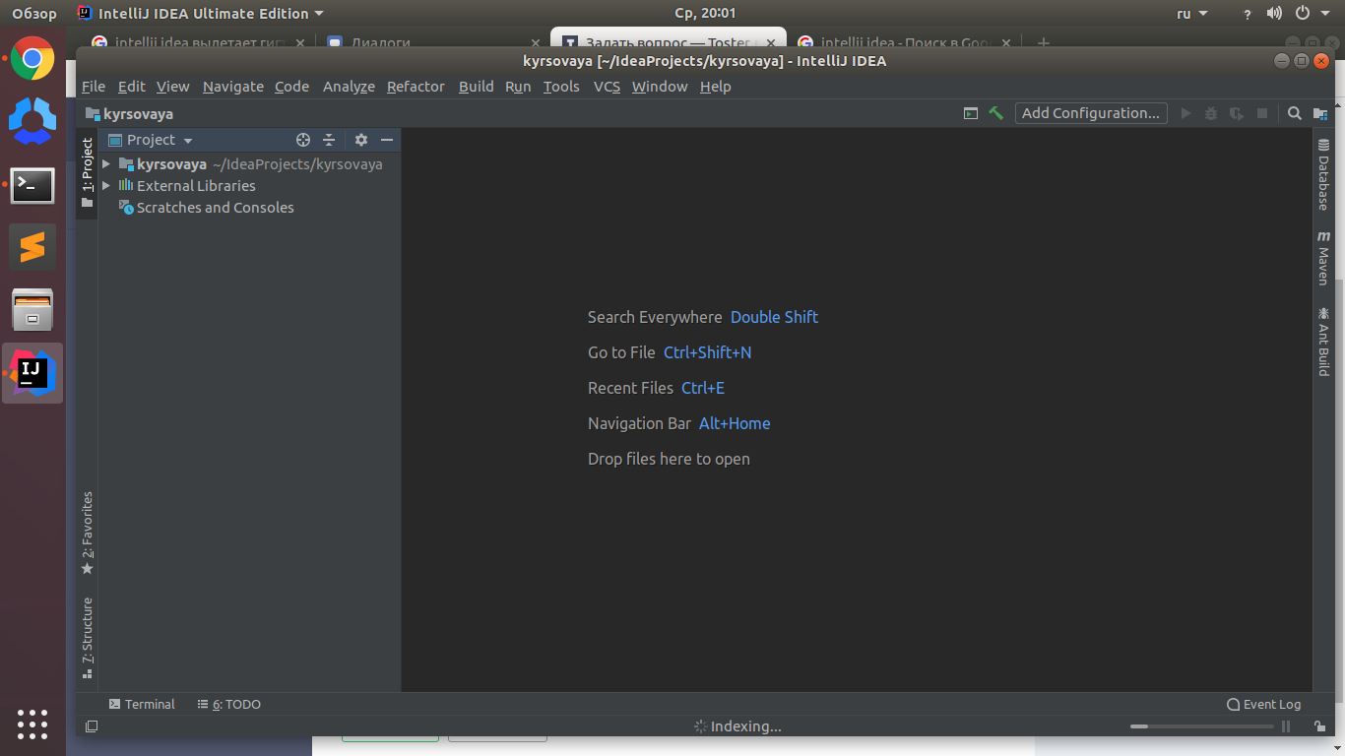
Task: Click kyrsovaya breadcrumb in navigation bar
Action: tap(129, 113)
